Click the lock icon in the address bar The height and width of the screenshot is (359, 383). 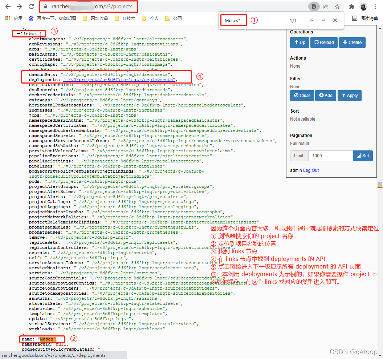pos(46,7)
